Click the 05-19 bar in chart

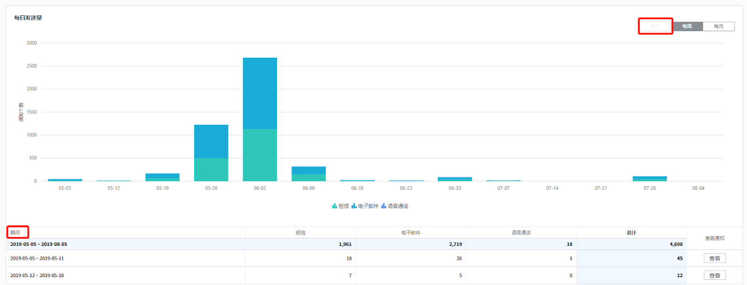(x=162, y=177)
